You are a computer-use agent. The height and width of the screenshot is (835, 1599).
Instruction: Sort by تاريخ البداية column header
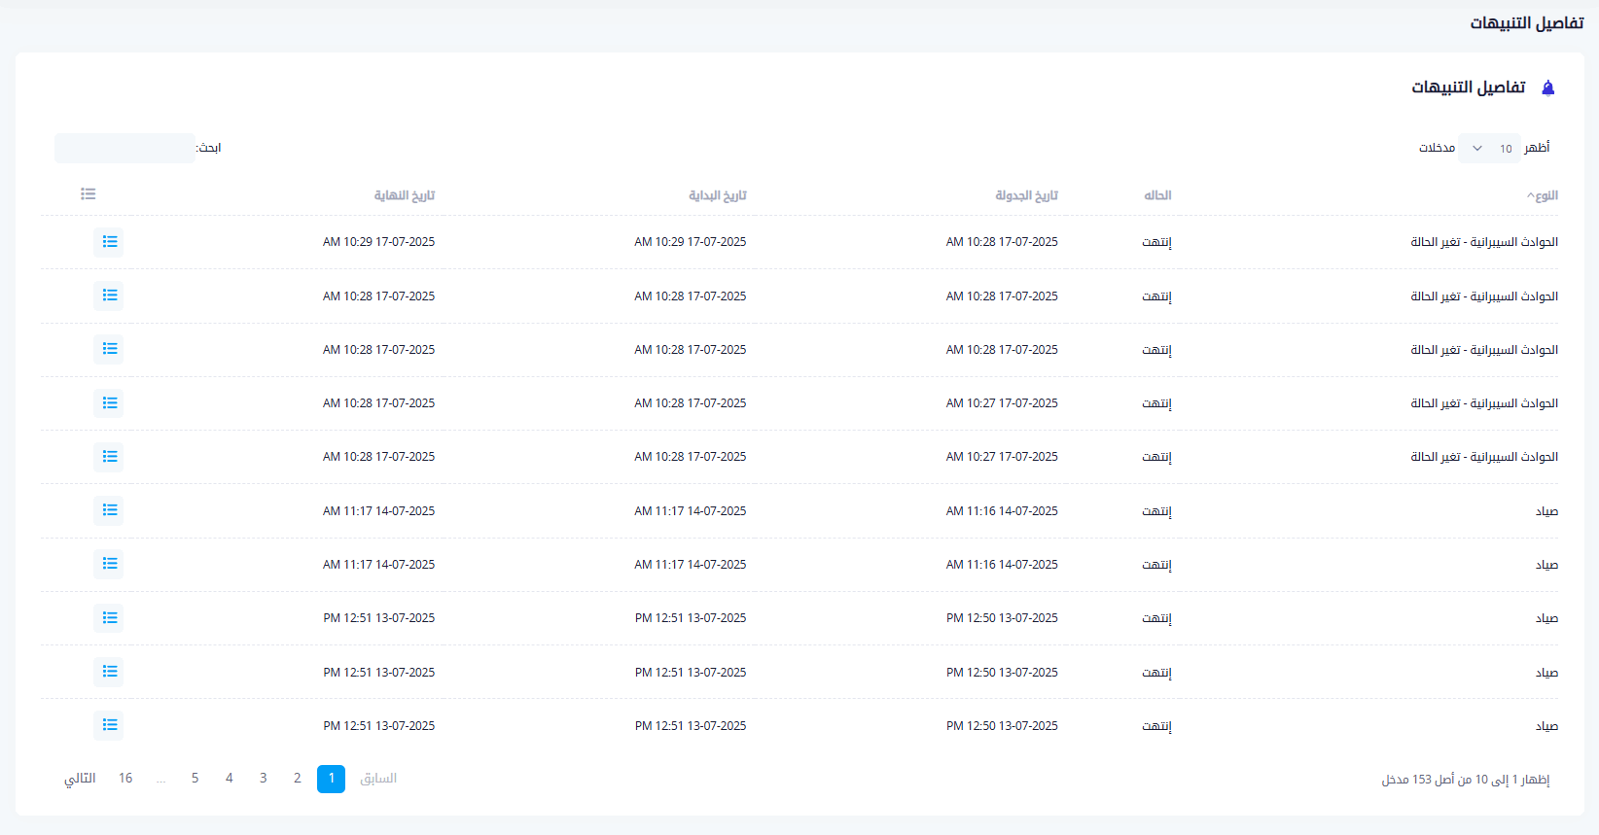[717, 195]
